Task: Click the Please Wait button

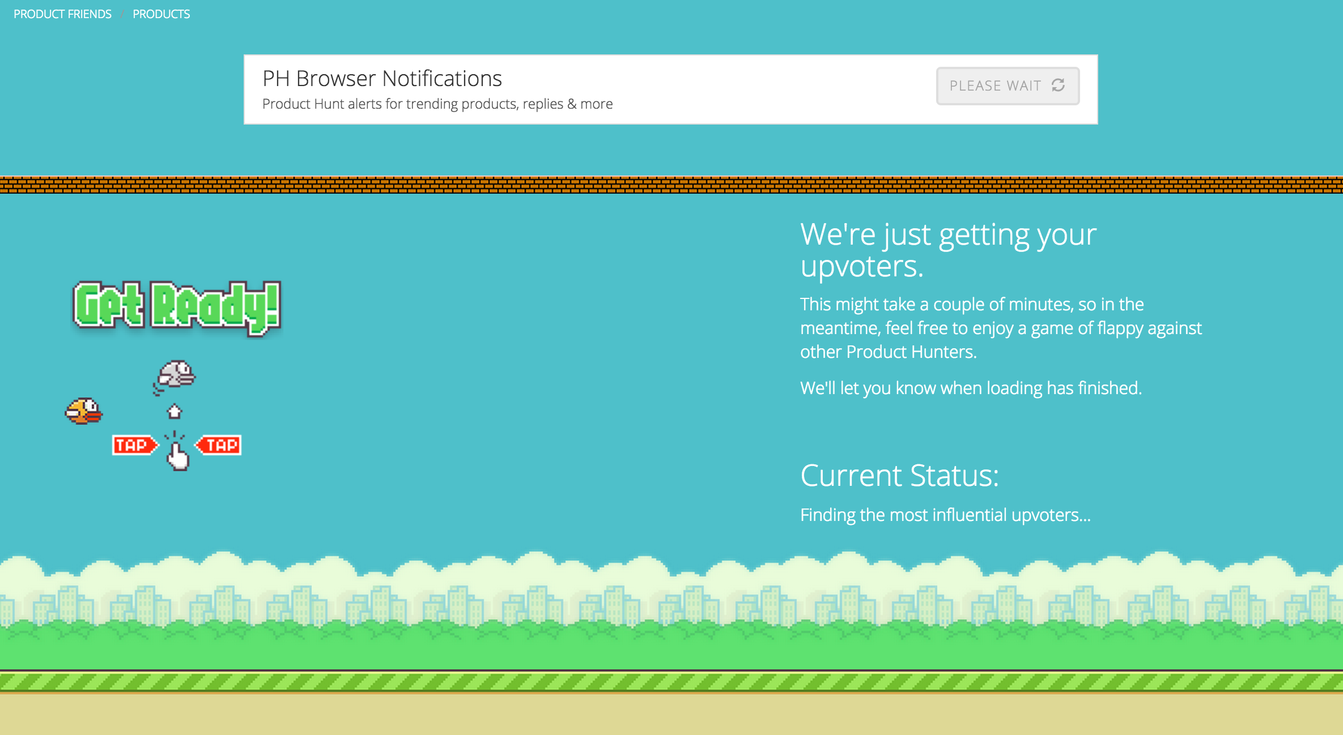Action: [1008, 86]
